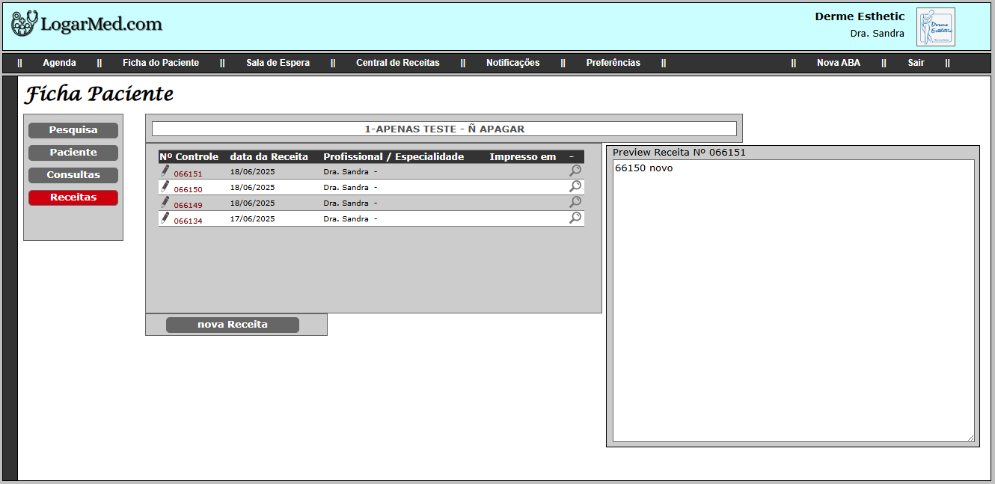Viewport: 995px width, 484px height.
Task: Click control number 066150
Action: point(188,190)
